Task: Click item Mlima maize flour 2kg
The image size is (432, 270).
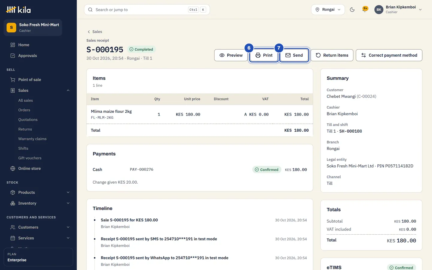Action: tap(111, 111)
